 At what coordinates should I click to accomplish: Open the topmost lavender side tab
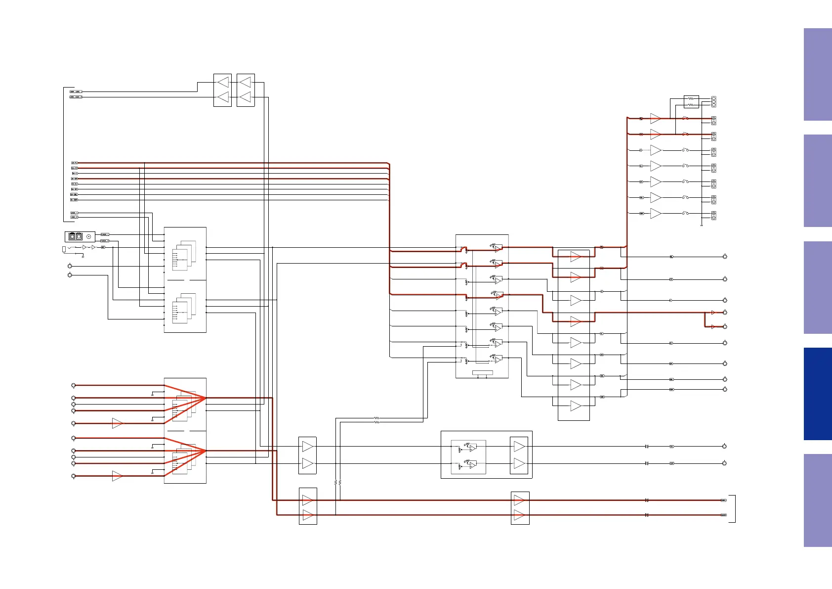(x=818, y=74)
